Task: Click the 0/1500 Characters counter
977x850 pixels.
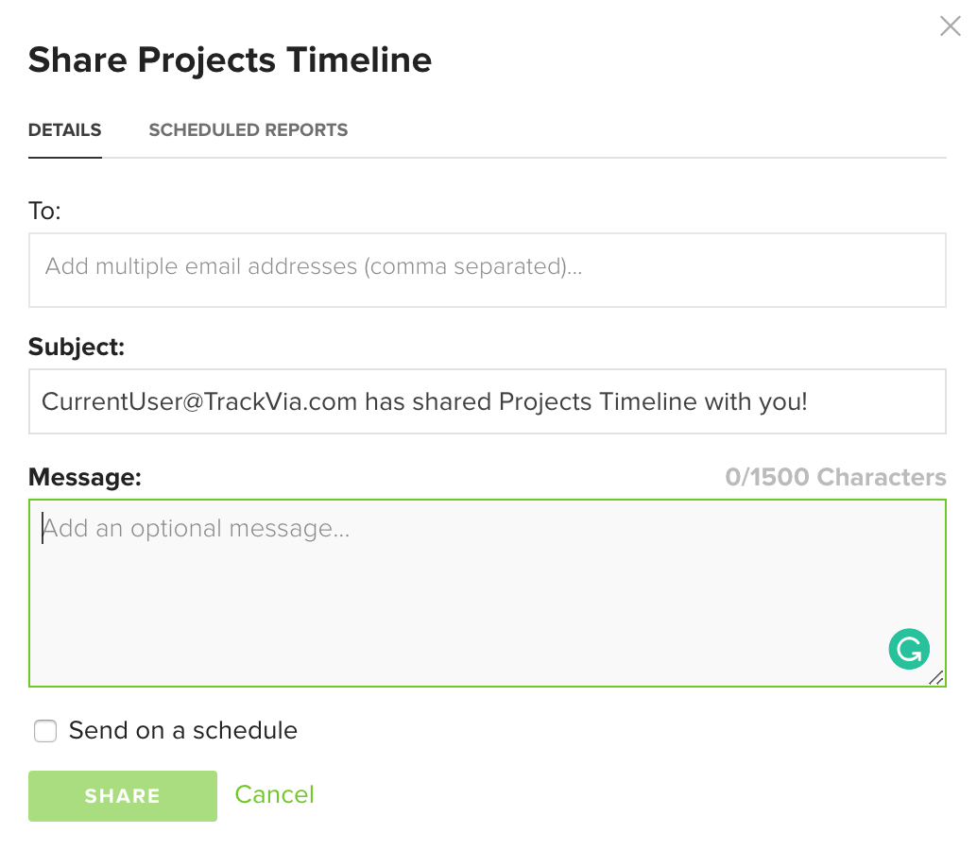Action: (835, 477)
